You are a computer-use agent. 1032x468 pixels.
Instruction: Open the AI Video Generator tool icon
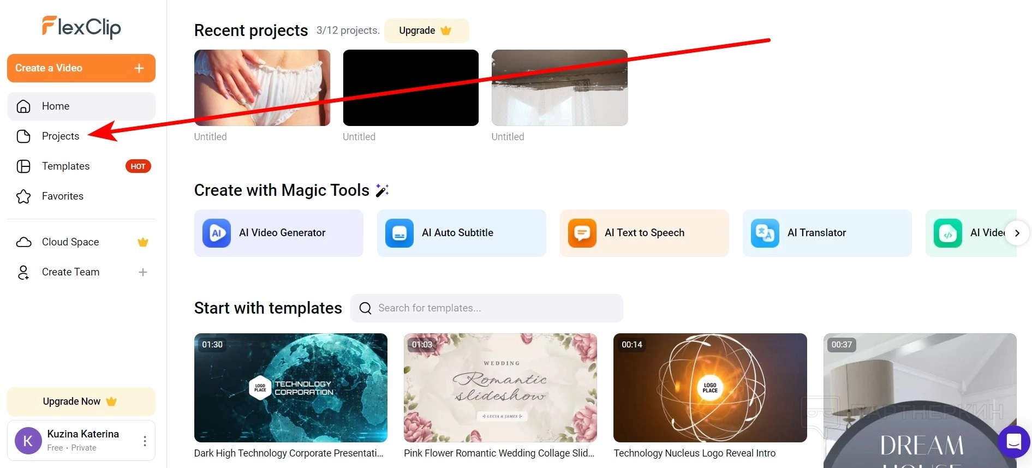click(x=217, y=233)
